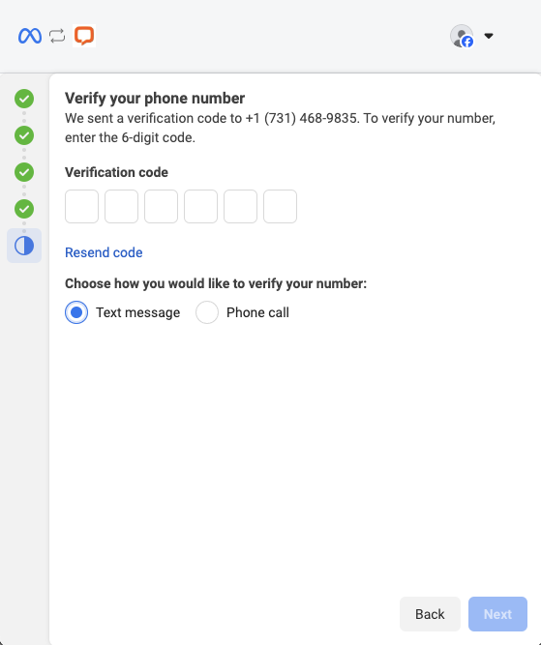
Task: Click Resend code link
Action: (104, 252)
